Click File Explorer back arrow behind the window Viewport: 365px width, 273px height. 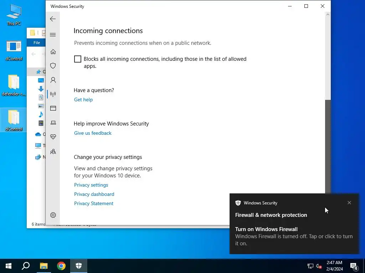[34, 54]
